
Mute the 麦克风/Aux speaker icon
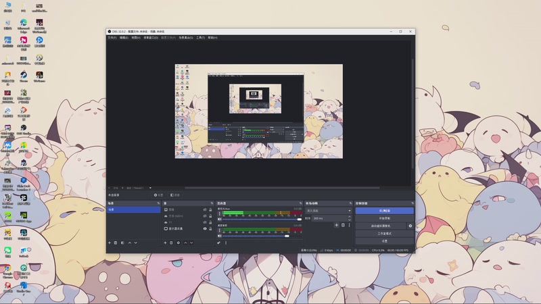pos(219,219)
